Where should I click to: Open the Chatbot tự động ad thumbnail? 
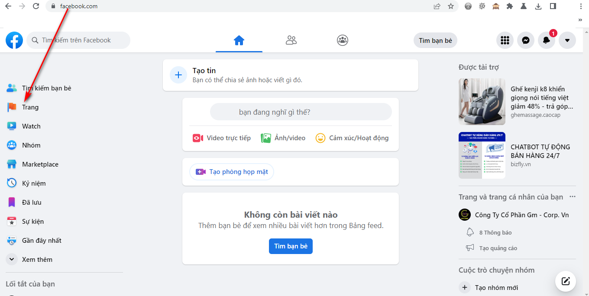click(x=482, y=155)
